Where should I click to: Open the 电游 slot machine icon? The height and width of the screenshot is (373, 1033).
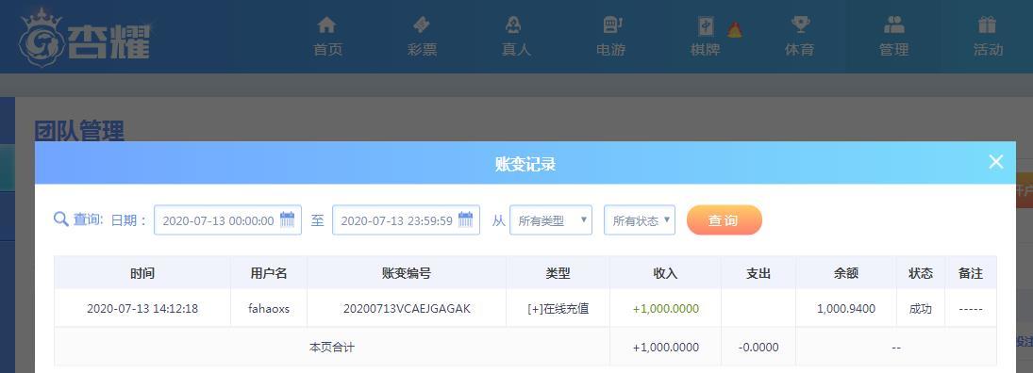coord(612,25)
